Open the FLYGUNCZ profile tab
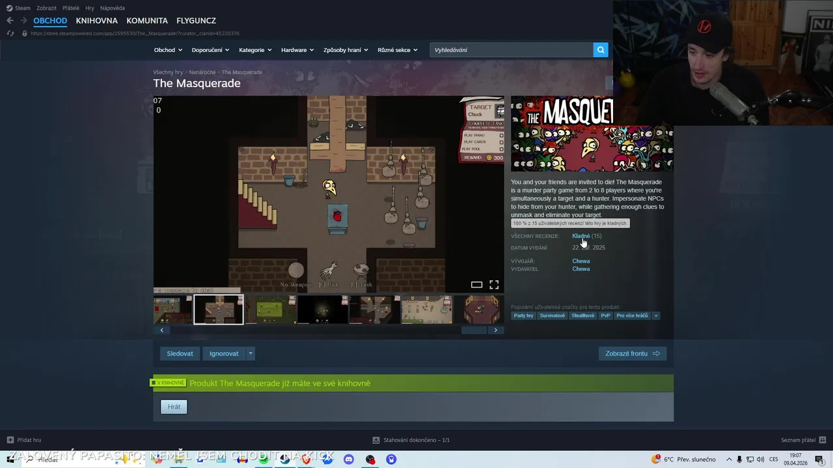This screenshot has height=468, width=833. 196,21
